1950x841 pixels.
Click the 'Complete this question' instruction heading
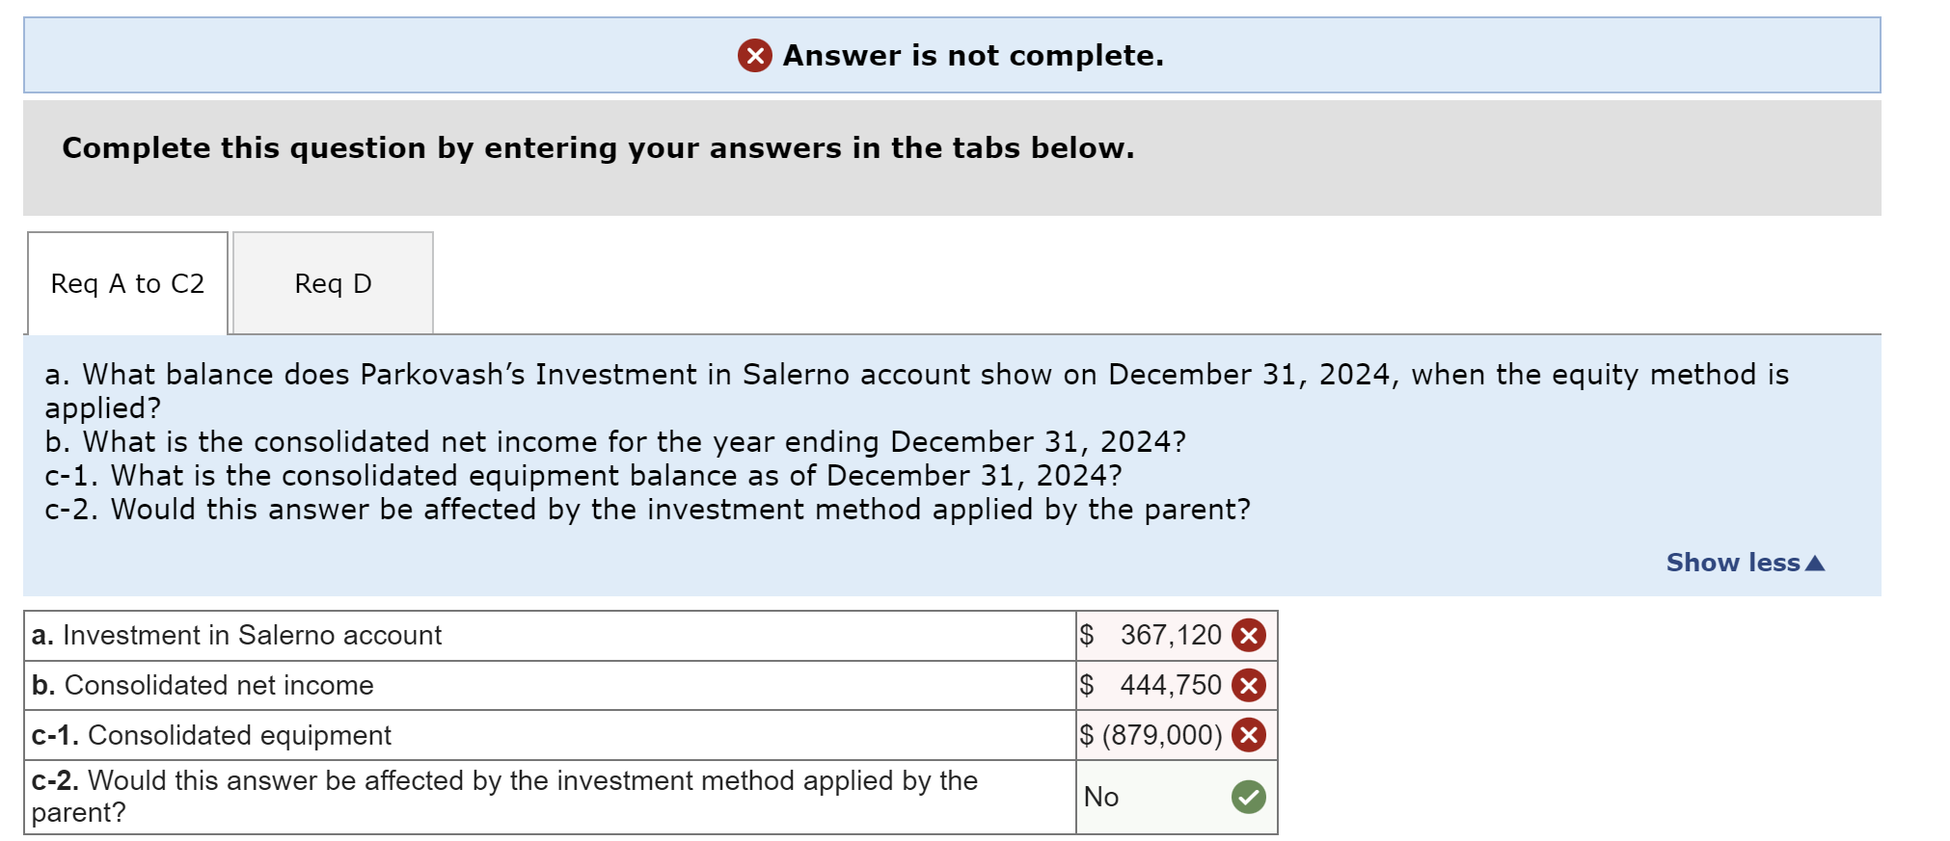598,148
